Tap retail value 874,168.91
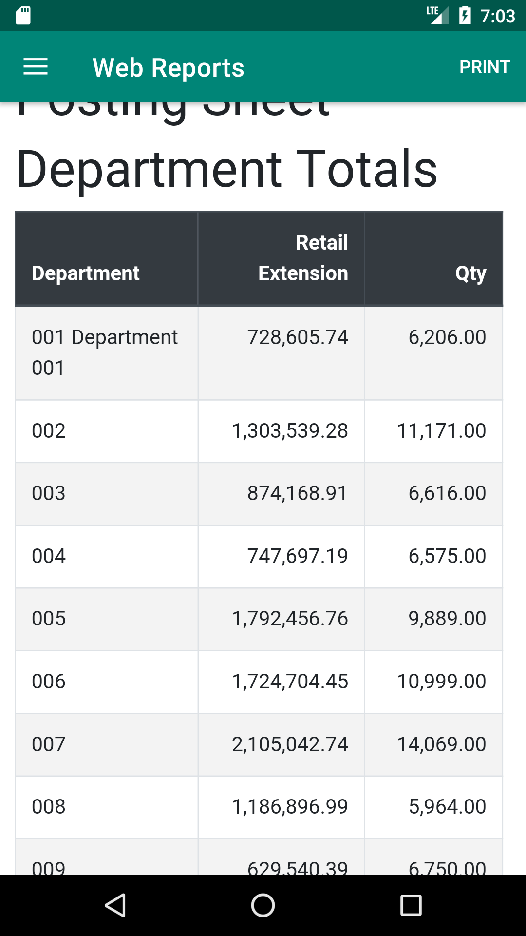The image size is (526, 936). pos(297,493)
